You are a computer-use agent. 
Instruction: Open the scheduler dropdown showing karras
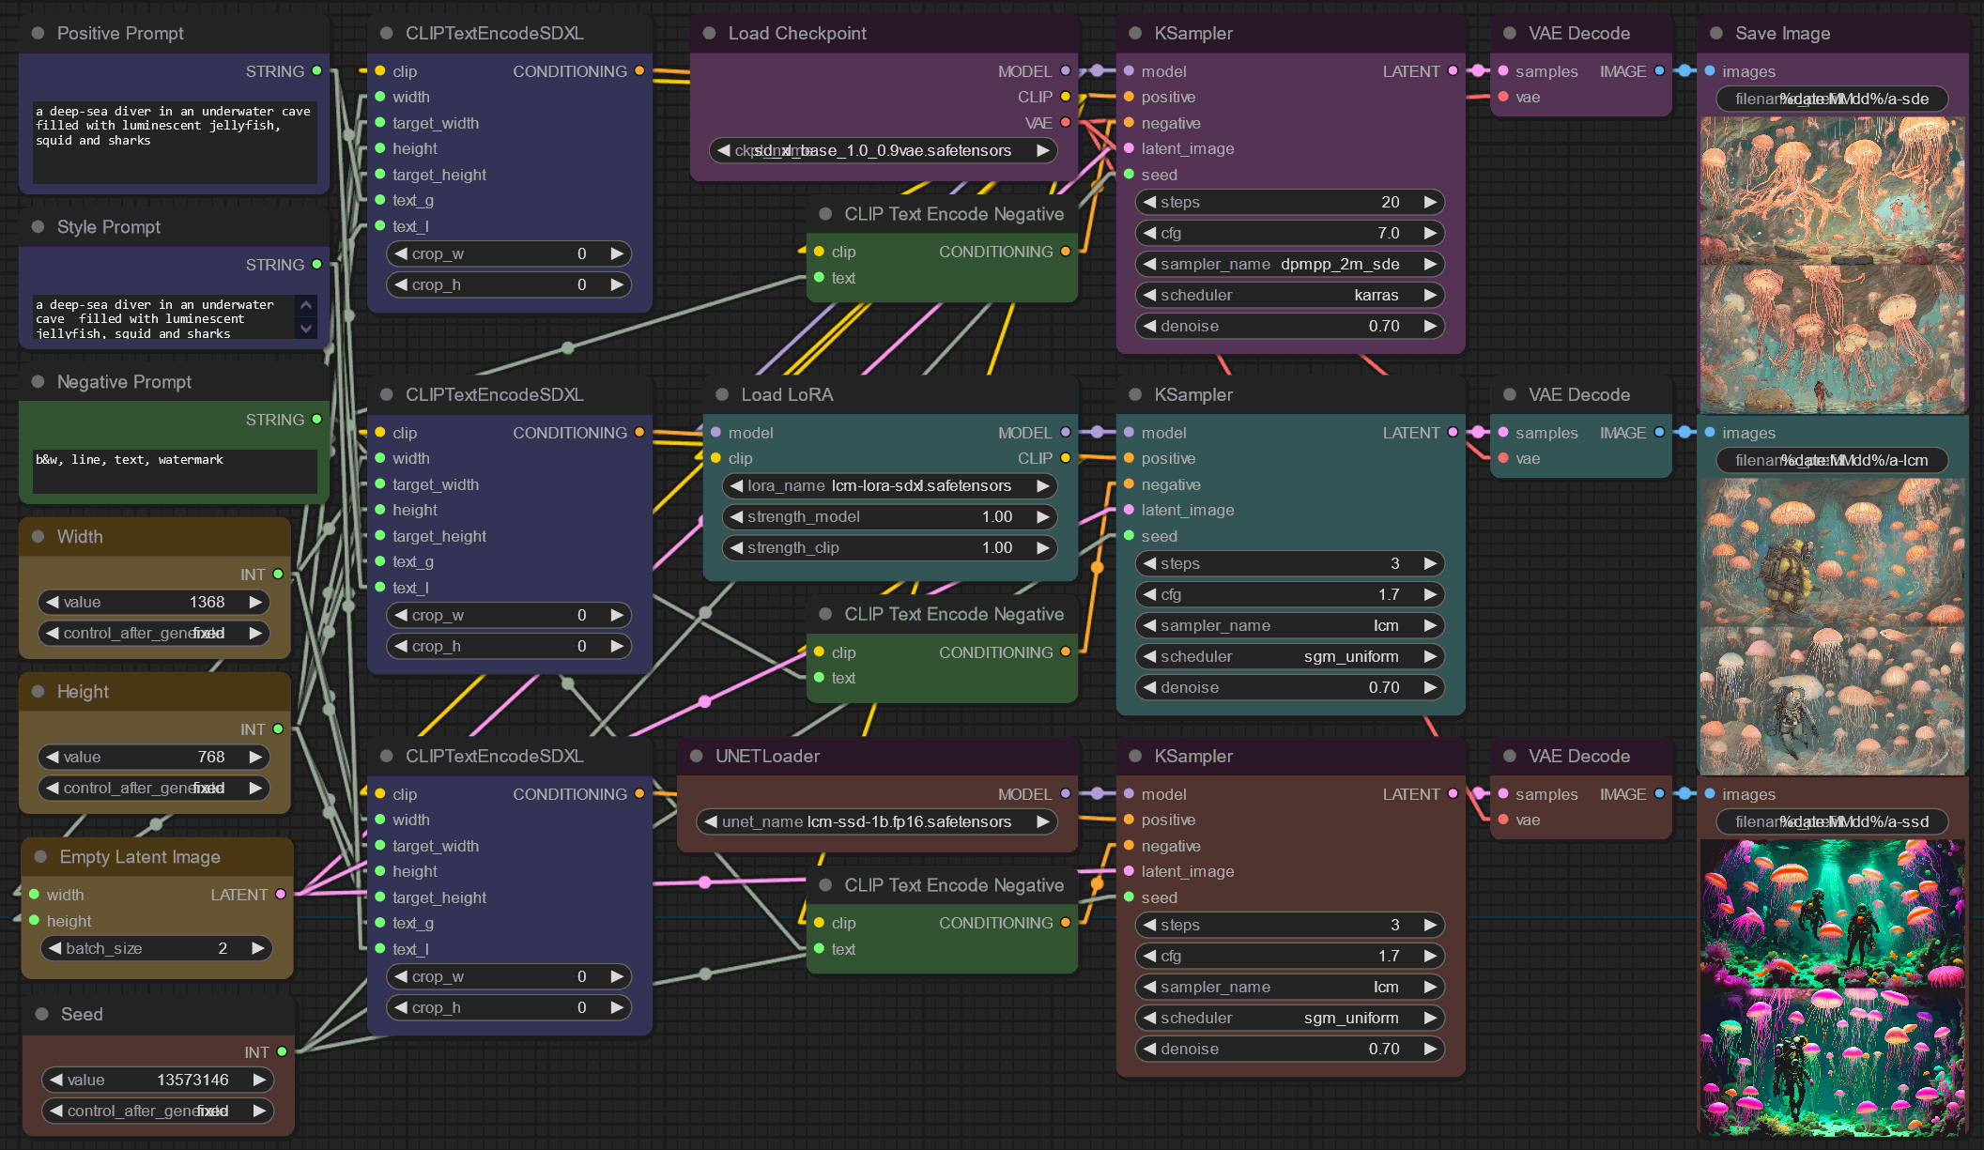click(x=1290, y=295)
